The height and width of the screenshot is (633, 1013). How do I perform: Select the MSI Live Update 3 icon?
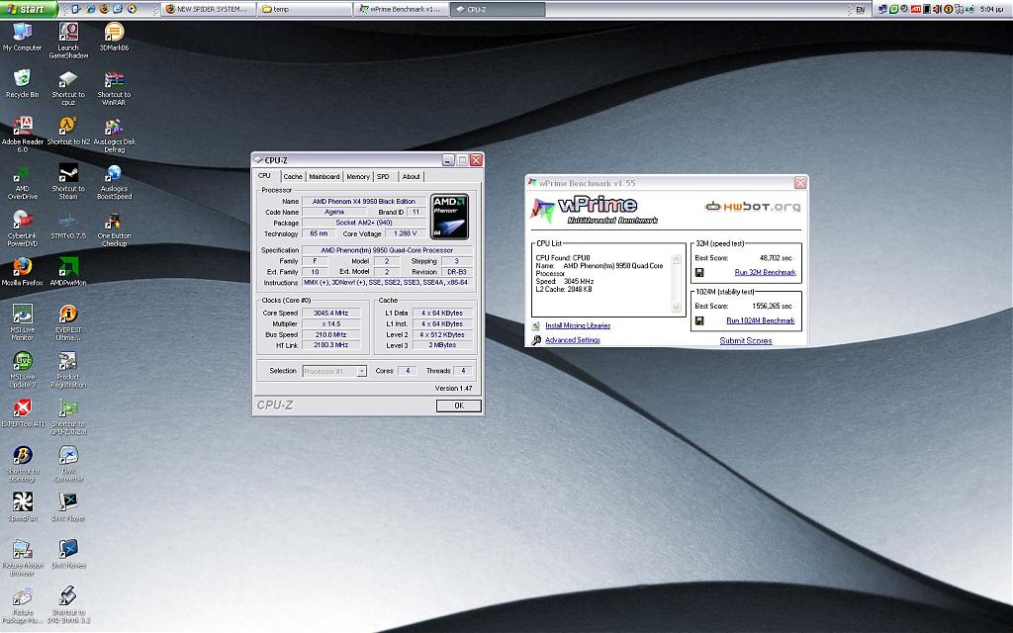[23, 370]
